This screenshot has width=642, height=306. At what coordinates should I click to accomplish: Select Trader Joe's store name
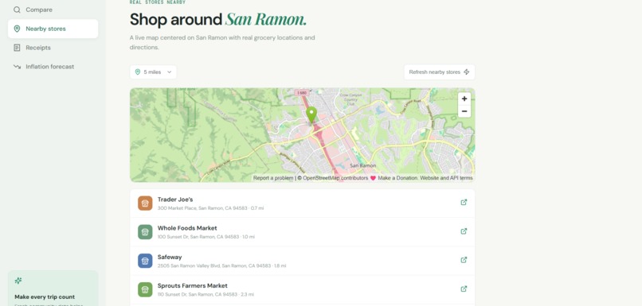point(175,199)
